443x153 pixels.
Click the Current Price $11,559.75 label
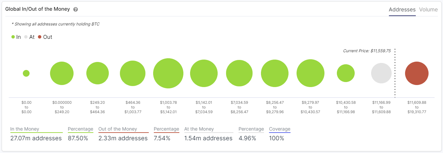click(x=366, y=51)
